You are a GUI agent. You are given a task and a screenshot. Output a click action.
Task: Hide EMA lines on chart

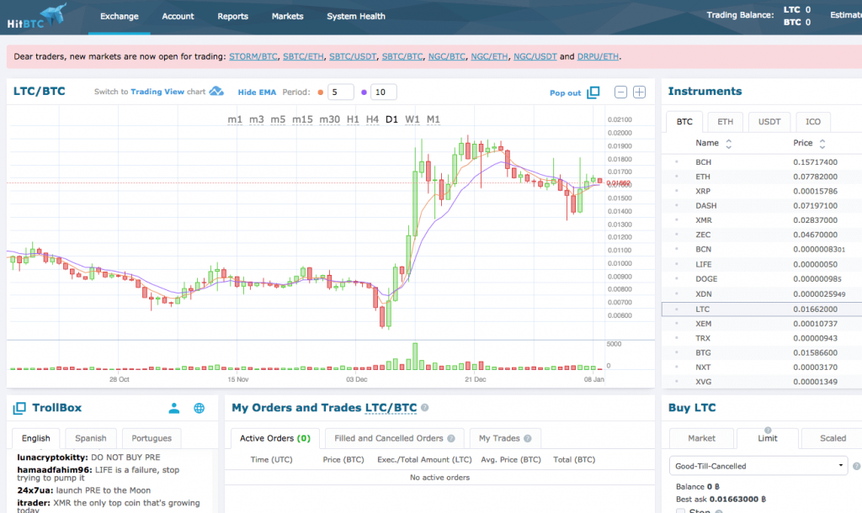point(257,93)
